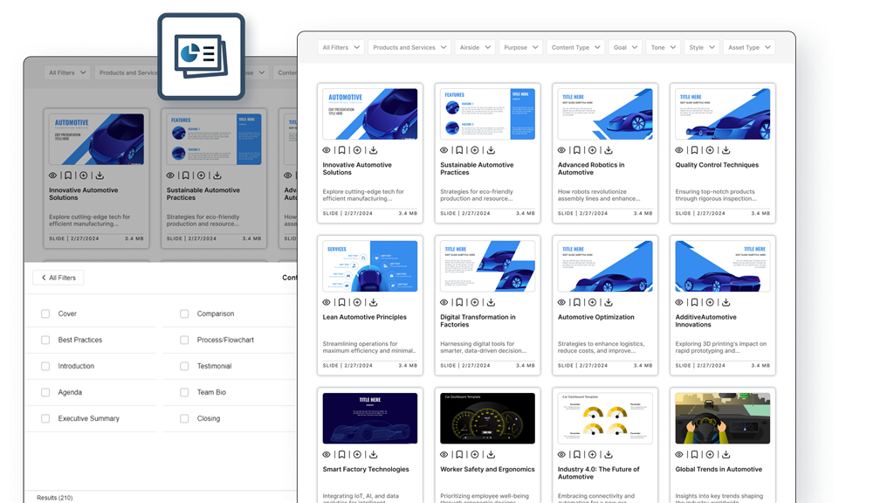The width and height of the screenshot is (894, 503).
Task: Select Automotive Optimization slide thumbnail
Action: (605, 265)
